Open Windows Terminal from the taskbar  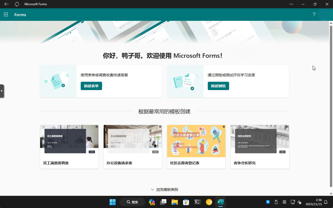click(197, 202)
